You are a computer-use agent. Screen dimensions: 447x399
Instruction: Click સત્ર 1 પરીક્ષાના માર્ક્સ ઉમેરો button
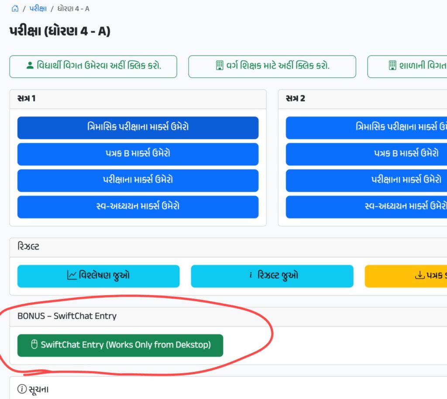tap(138, 180)
